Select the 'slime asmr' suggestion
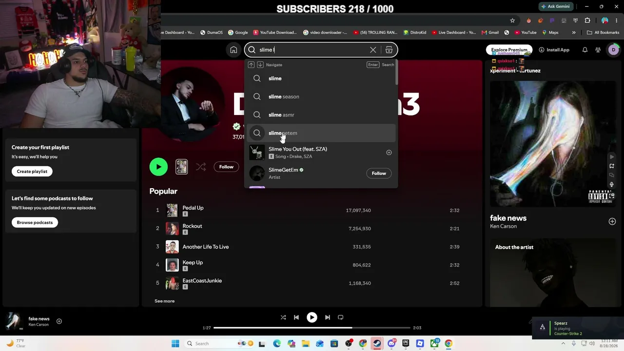Viewport: 624px width, 351px height. (x=321, y=115)
